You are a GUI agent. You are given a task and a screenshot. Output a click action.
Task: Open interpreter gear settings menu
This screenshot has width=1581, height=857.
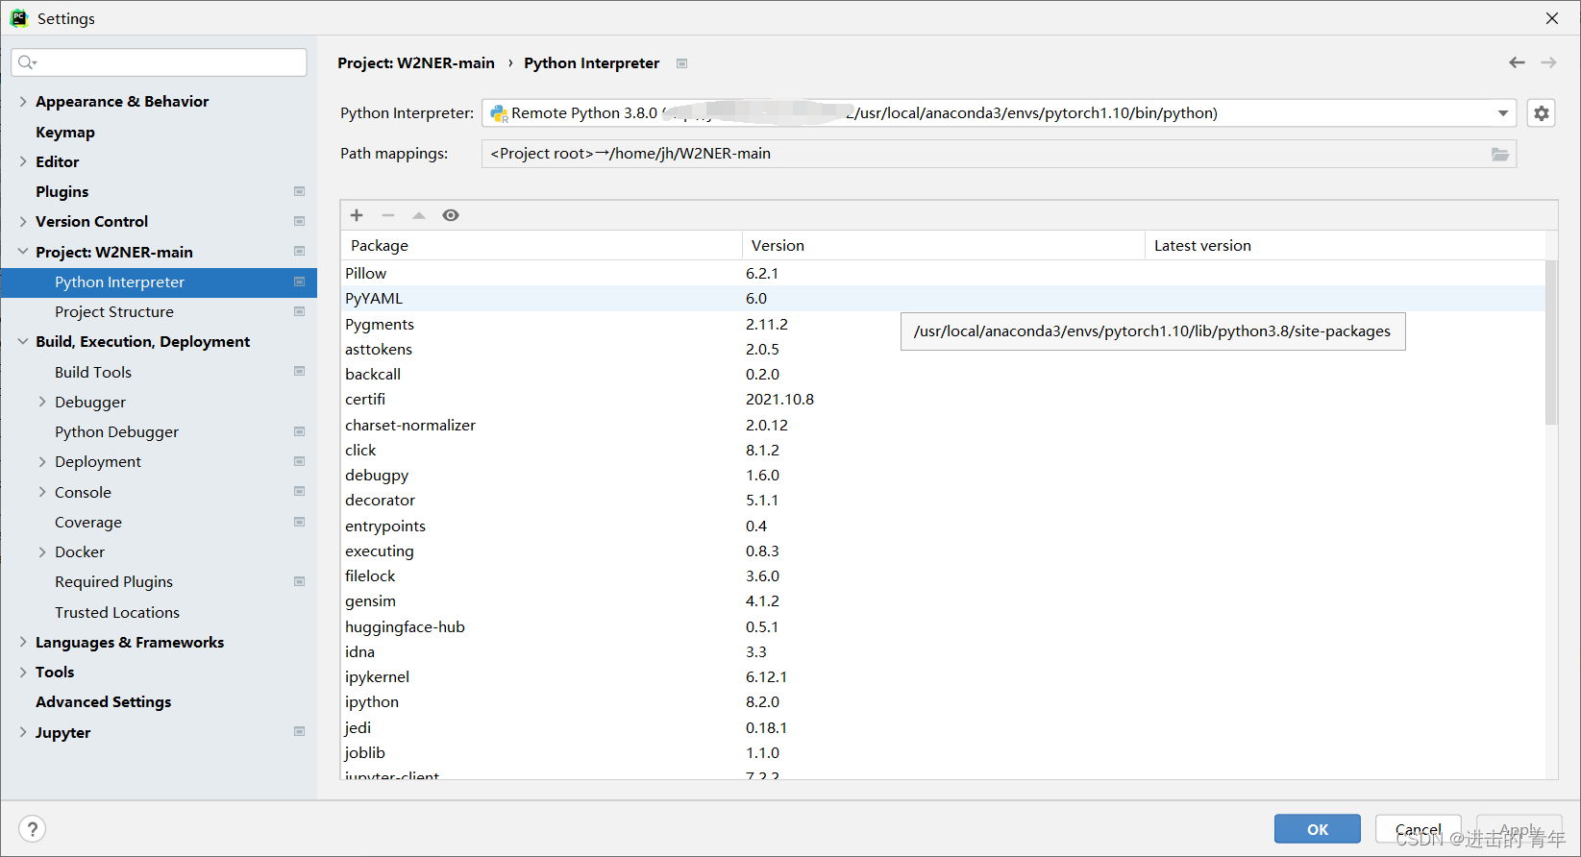(1542, 113)
